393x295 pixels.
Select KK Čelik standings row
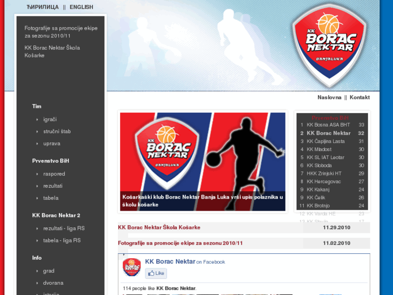[x=332, y=198]
